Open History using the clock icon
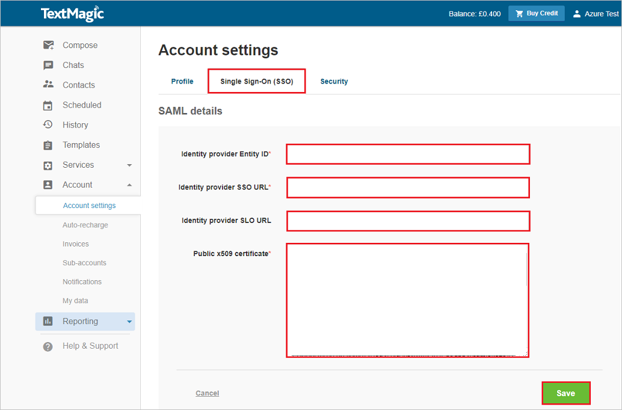 (x=48, y=124)
